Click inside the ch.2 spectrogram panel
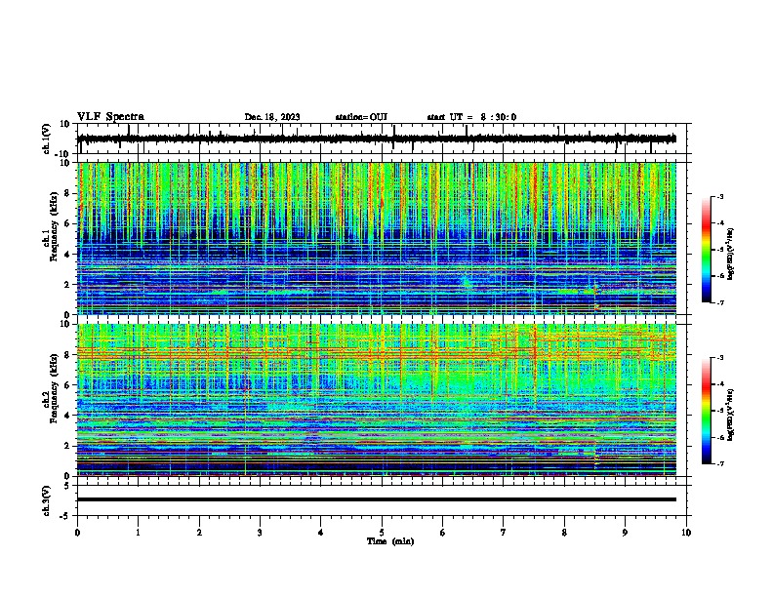Image resolution: width=773 pixels, height=597 pixels. coord(377,400)
